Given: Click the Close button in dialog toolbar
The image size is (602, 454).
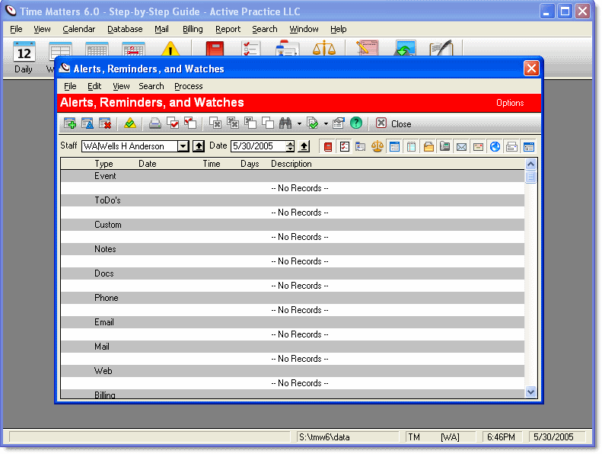Looking at the screenshot, I should click(x=393, y=123).
